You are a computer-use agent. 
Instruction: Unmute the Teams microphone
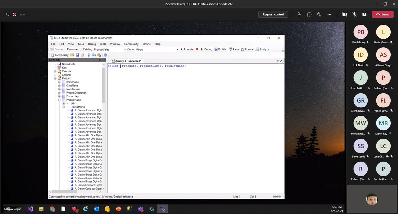click(354, 14)
